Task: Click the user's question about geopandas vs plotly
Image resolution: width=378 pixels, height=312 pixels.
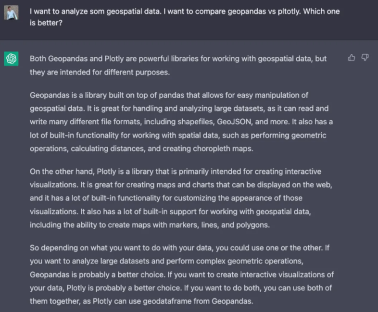Action: [x=185, y=17]
